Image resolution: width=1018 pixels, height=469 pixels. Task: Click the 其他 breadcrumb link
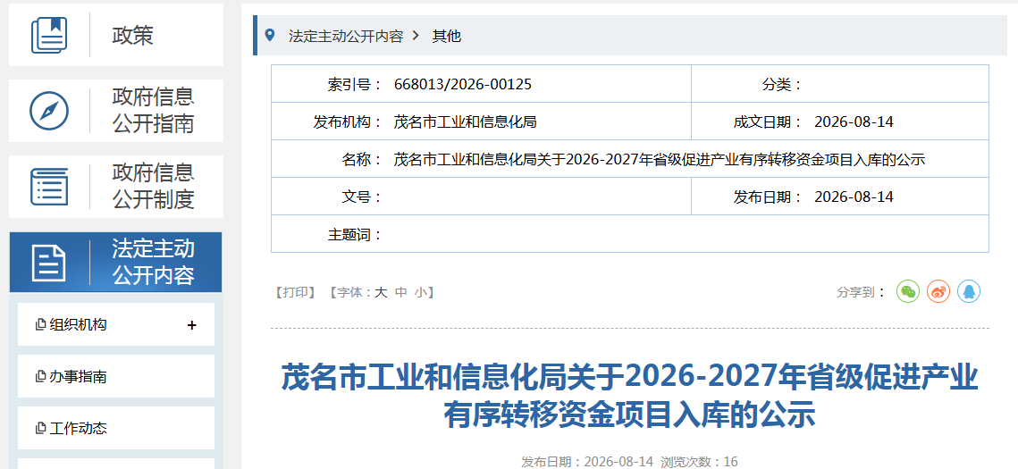[447, 36]
